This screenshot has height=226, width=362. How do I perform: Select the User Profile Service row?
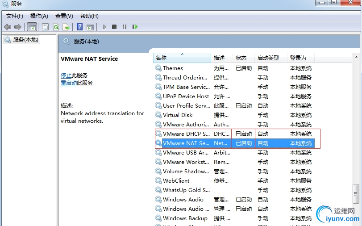(x=234, y=105)
